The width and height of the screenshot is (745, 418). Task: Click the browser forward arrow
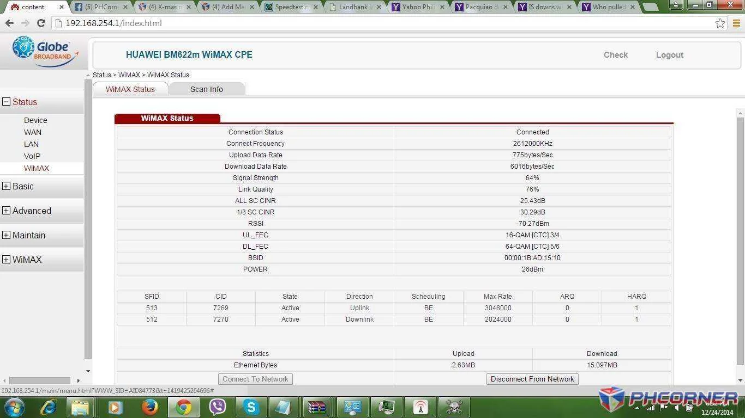[x=25, y=23]
